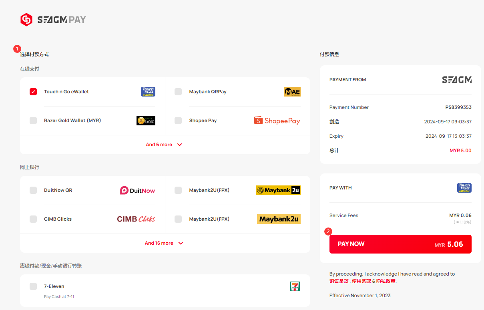Click the MAE logo beside Maybank QRPay
The width and height of the screenshot is (484, 310).
[292, 92]
